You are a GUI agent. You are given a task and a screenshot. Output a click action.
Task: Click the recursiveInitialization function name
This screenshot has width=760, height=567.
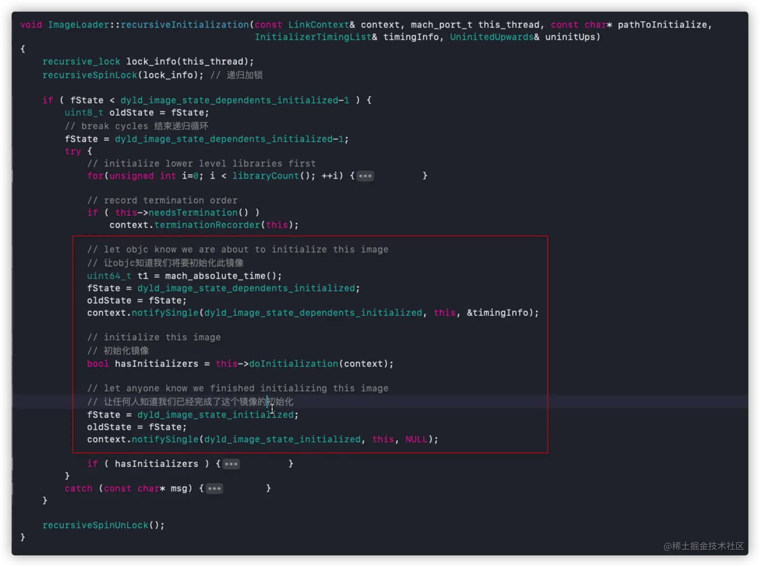point(184,24)
